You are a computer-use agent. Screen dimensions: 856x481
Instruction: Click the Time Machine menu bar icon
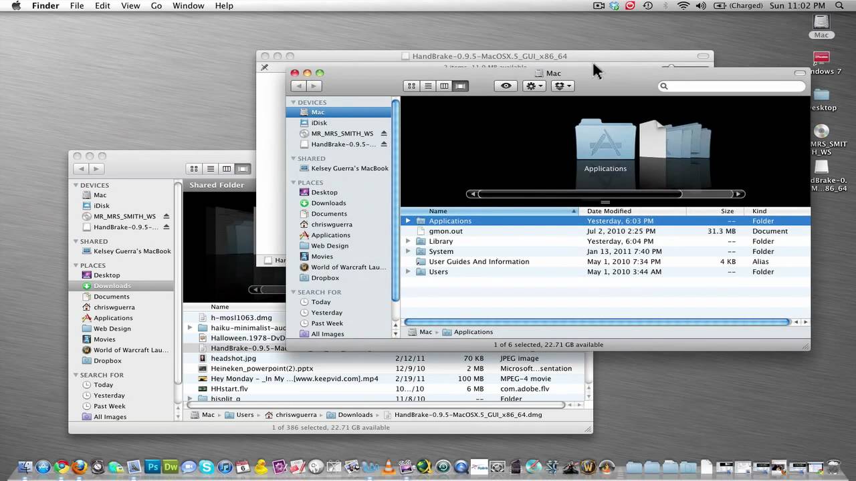[x=647, y=5]
